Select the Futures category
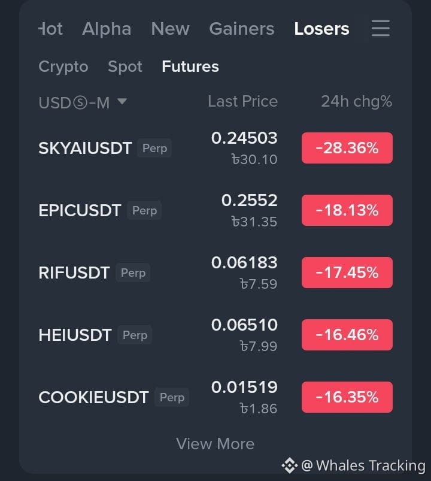 click(190, 66)
